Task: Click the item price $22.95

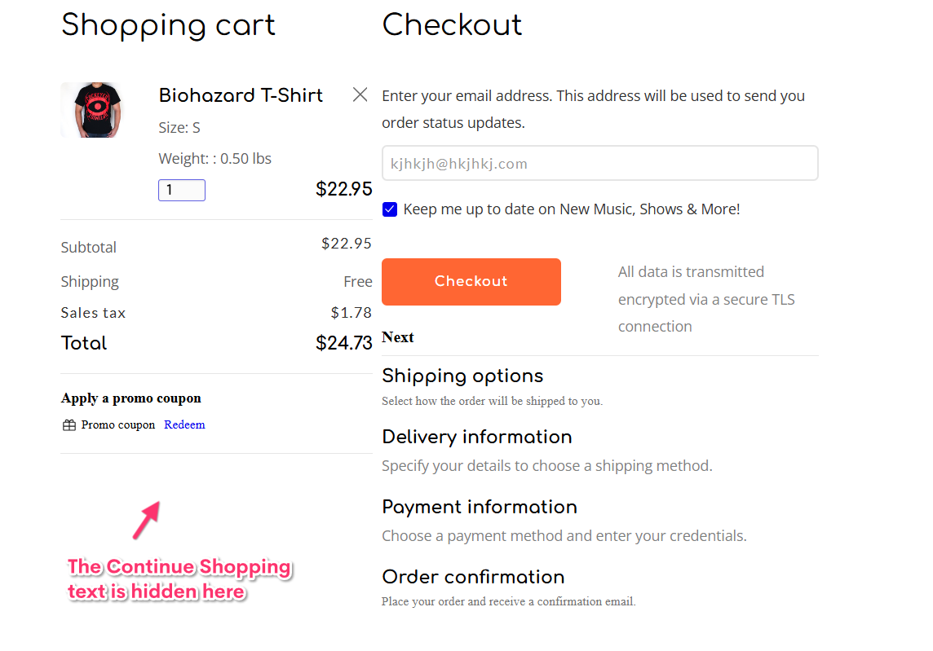Action: tap(344, 189)
